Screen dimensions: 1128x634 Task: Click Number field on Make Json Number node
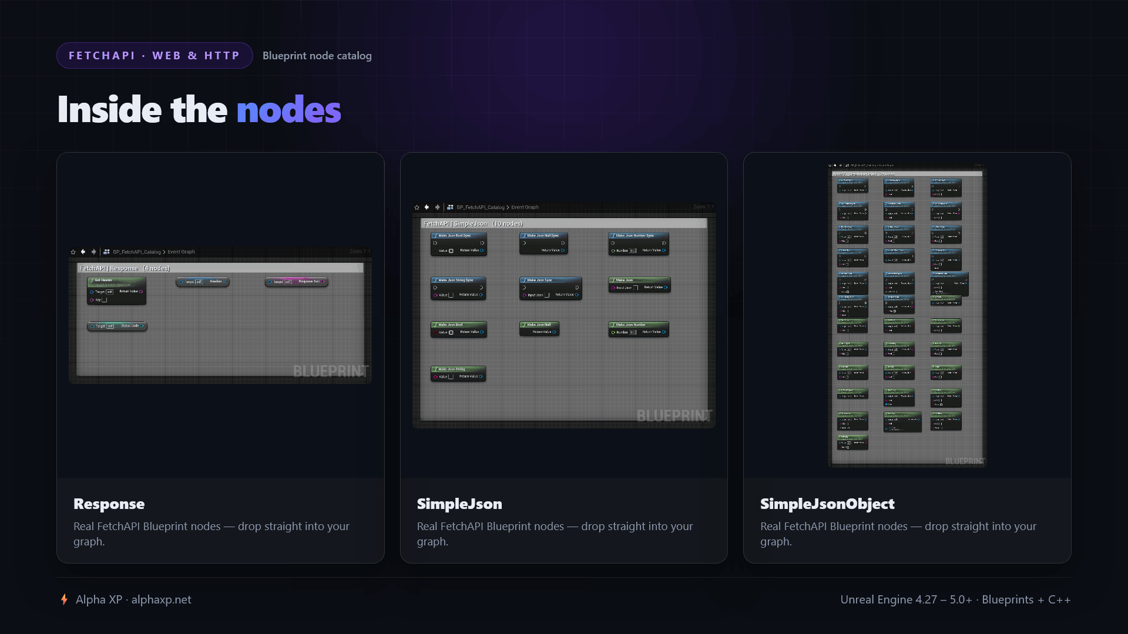click(633, 332)
